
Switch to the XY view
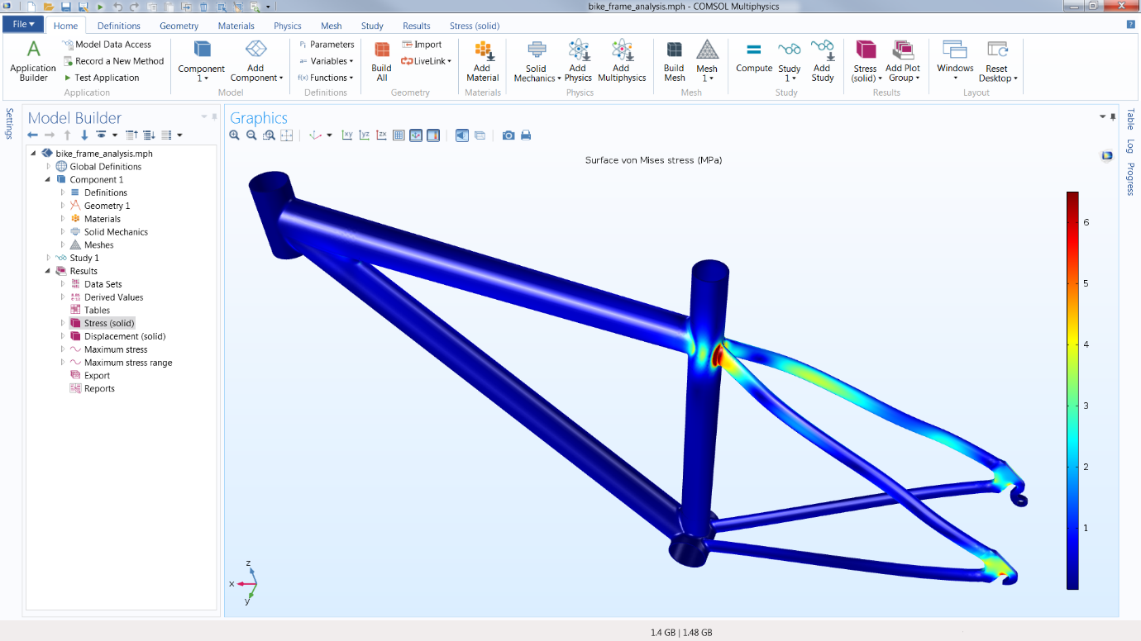[347, 135]
